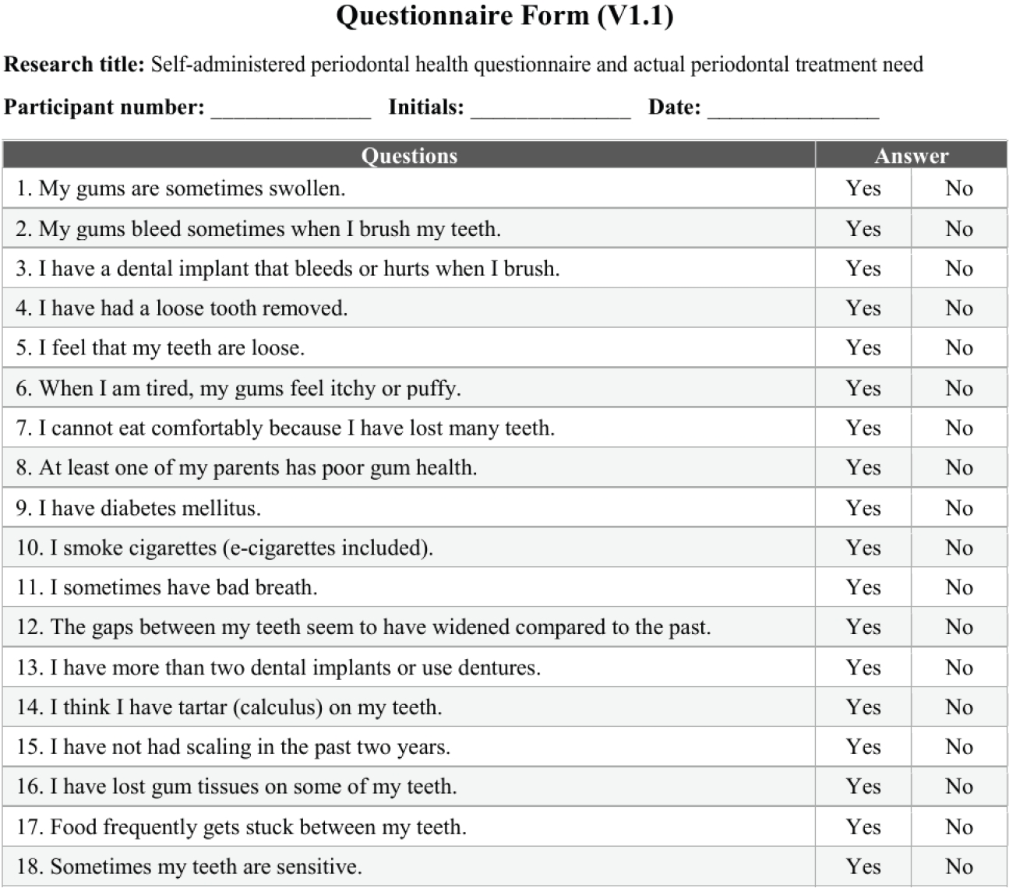Screen dimensions: 1009x888
Task: Select Yes for swollen gums question
Action: tap(863, 189)
